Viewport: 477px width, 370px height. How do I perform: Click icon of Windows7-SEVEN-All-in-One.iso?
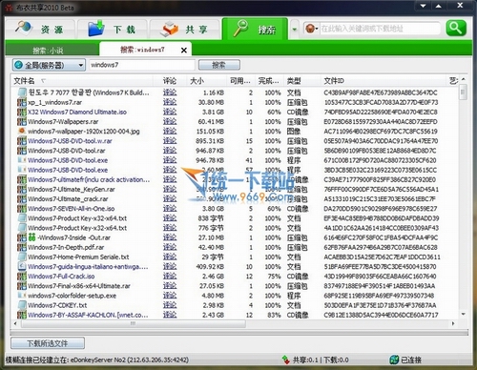(22, 209)
